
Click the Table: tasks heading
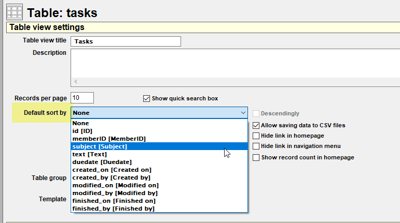click(62, 13)
